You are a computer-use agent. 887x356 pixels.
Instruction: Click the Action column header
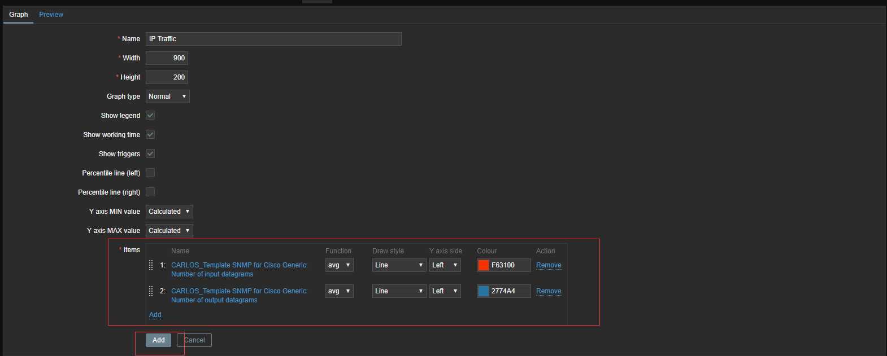546,251
